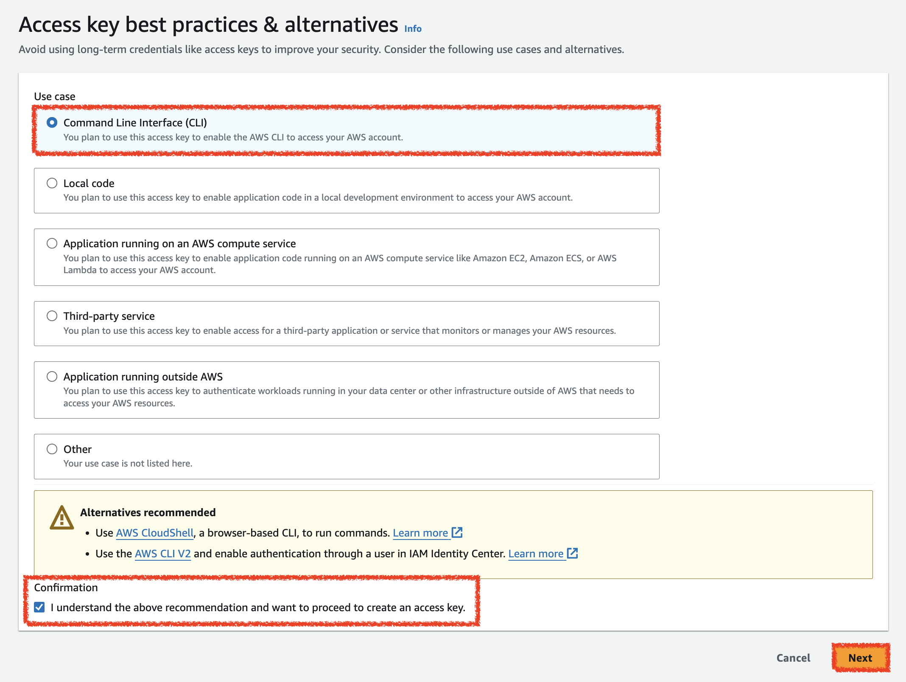Uncheck the confirmation understanding checkbox
This screenshot has width=906, height=682.
[39, 607]
